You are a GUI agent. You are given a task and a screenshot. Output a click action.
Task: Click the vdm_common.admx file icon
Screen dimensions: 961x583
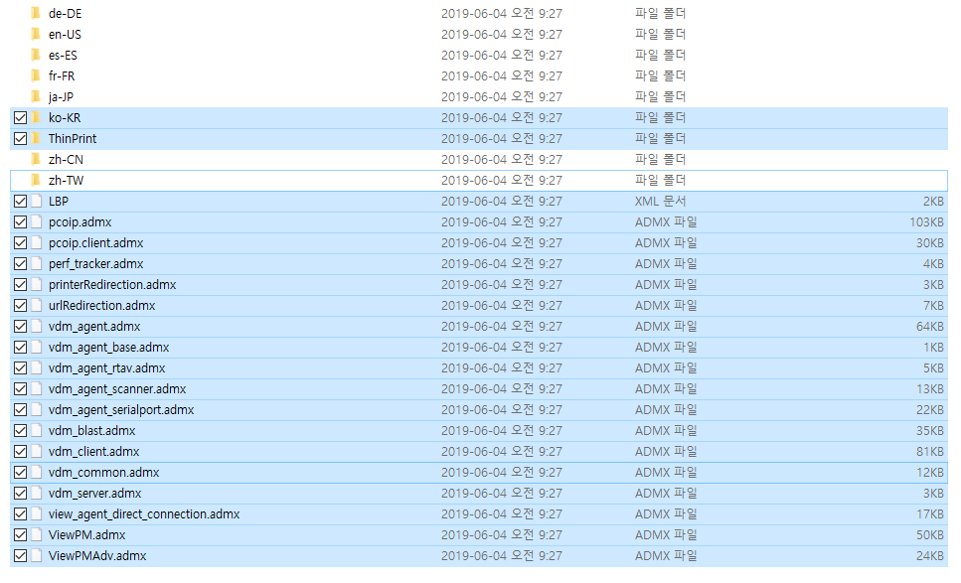tap(37, 472)
